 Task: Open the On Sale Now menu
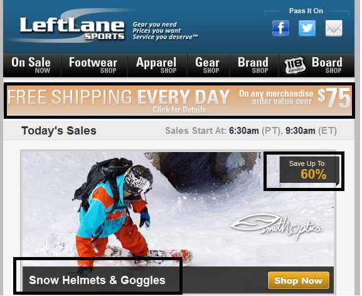(31, 65)
